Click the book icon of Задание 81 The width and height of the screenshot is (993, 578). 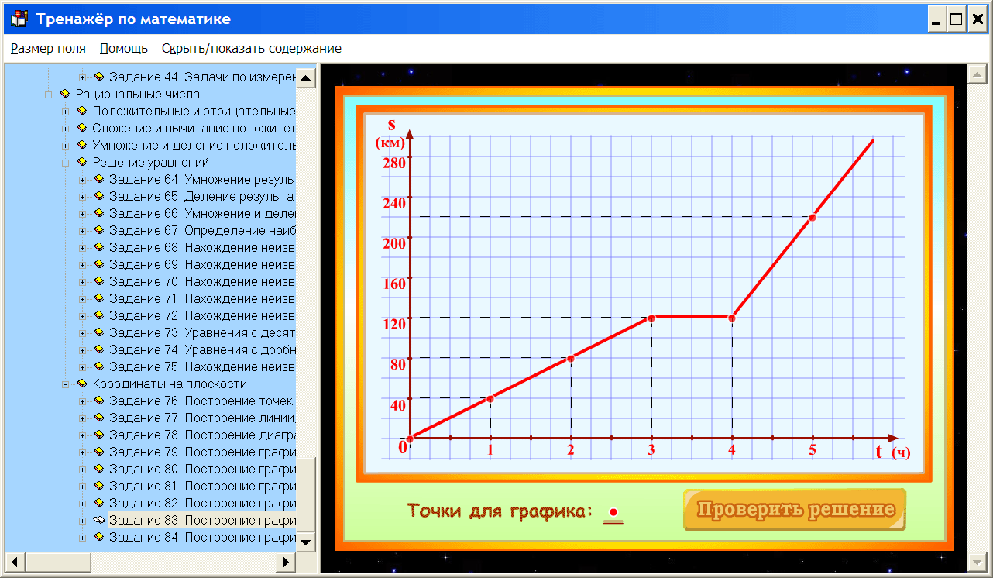point(98,486)
